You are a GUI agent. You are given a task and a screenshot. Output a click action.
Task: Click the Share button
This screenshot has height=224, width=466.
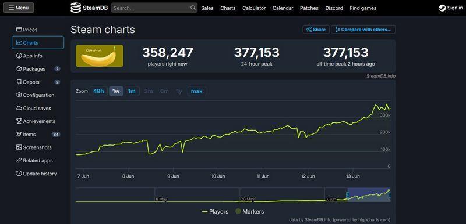pyautogui.click(x=316, y=30)
